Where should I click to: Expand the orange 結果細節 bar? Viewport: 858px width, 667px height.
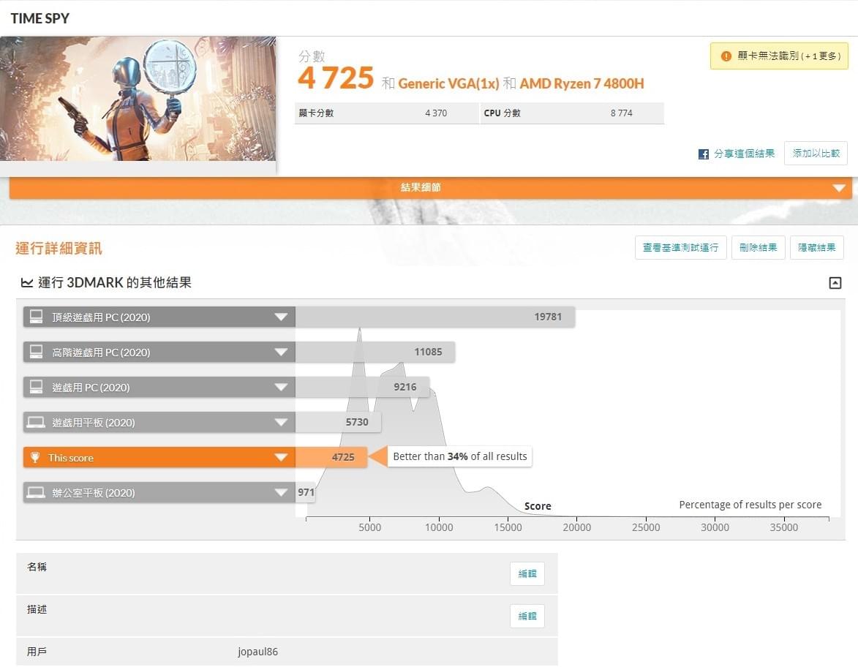pyautogui.click(x=431, y=188)
